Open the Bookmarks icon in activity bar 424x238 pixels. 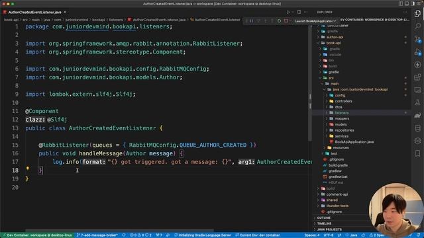[418, 153]
